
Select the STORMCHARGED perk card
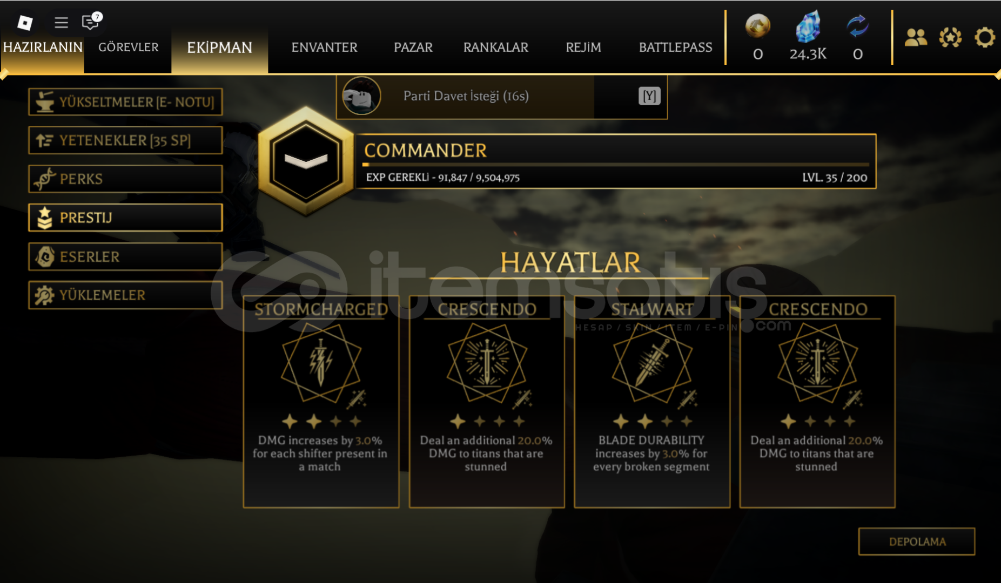[x=321, y=402]
